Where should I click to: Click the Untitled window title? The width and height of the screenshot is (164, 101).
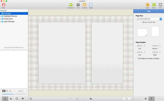(82, 1)
